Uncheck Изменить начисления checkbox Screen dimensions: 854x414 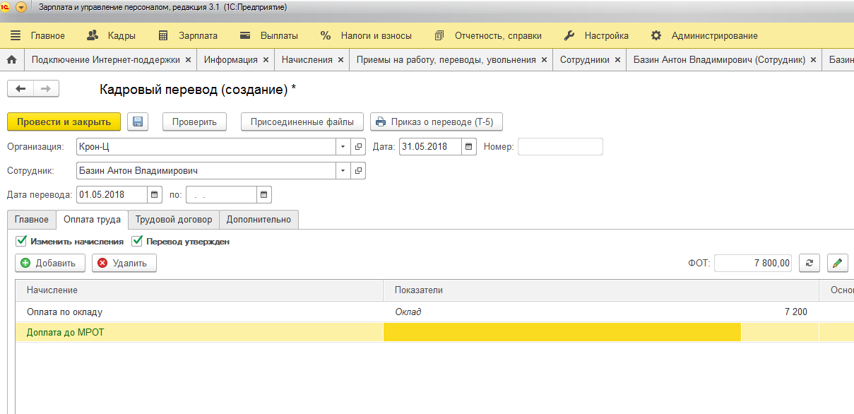(x=21, y=241)
